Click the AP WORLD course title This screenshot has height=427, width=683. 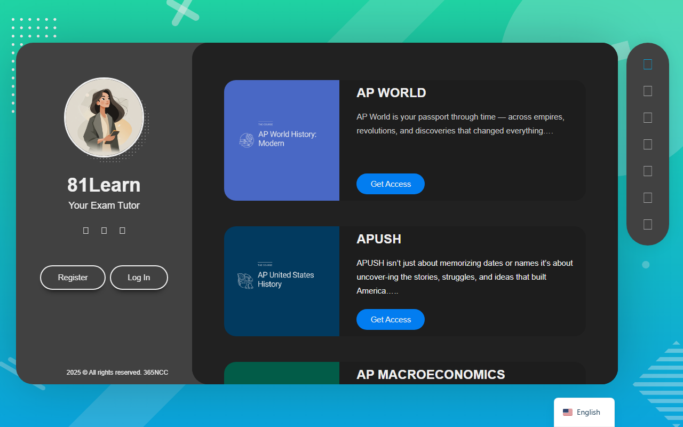coord(391,93)
